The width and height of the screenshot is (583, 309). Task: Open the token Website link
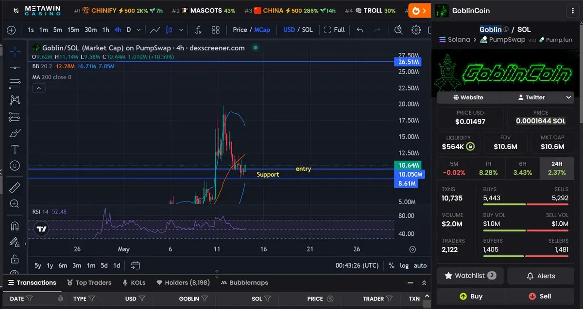pyautogui.click(x=468, y=97)
